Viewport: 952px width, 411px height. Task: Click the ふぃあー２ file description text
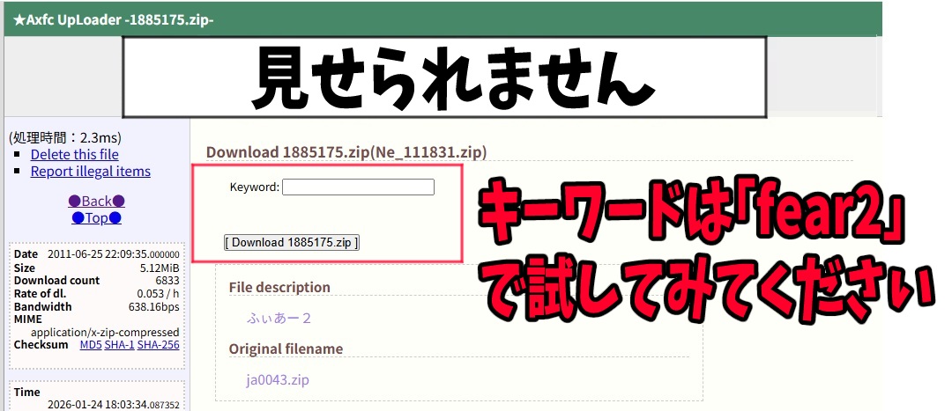[279, 318]
